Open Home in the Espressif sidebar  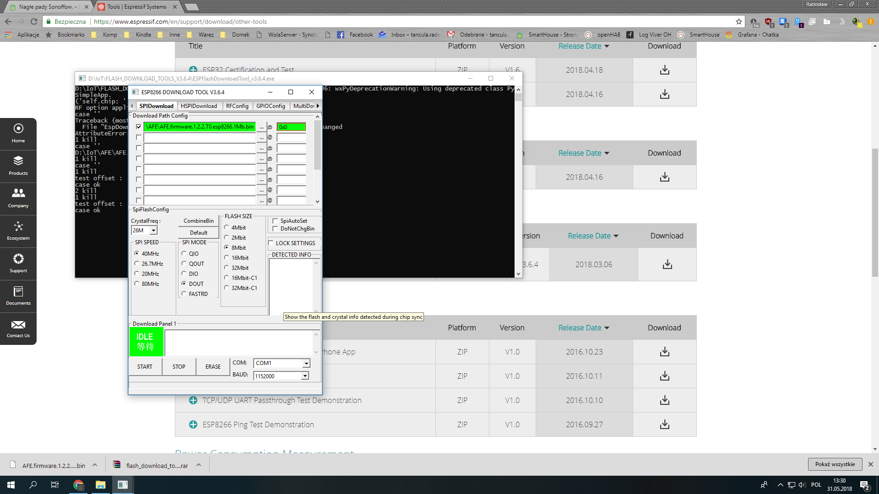pyautogui.click(x=18, y=134)
